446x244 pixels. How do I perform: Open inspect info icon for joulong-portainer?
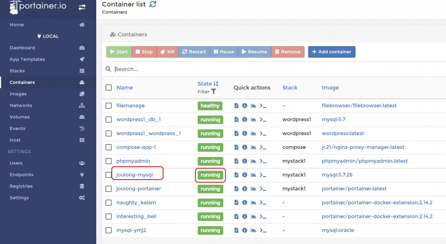pos(245,189)
